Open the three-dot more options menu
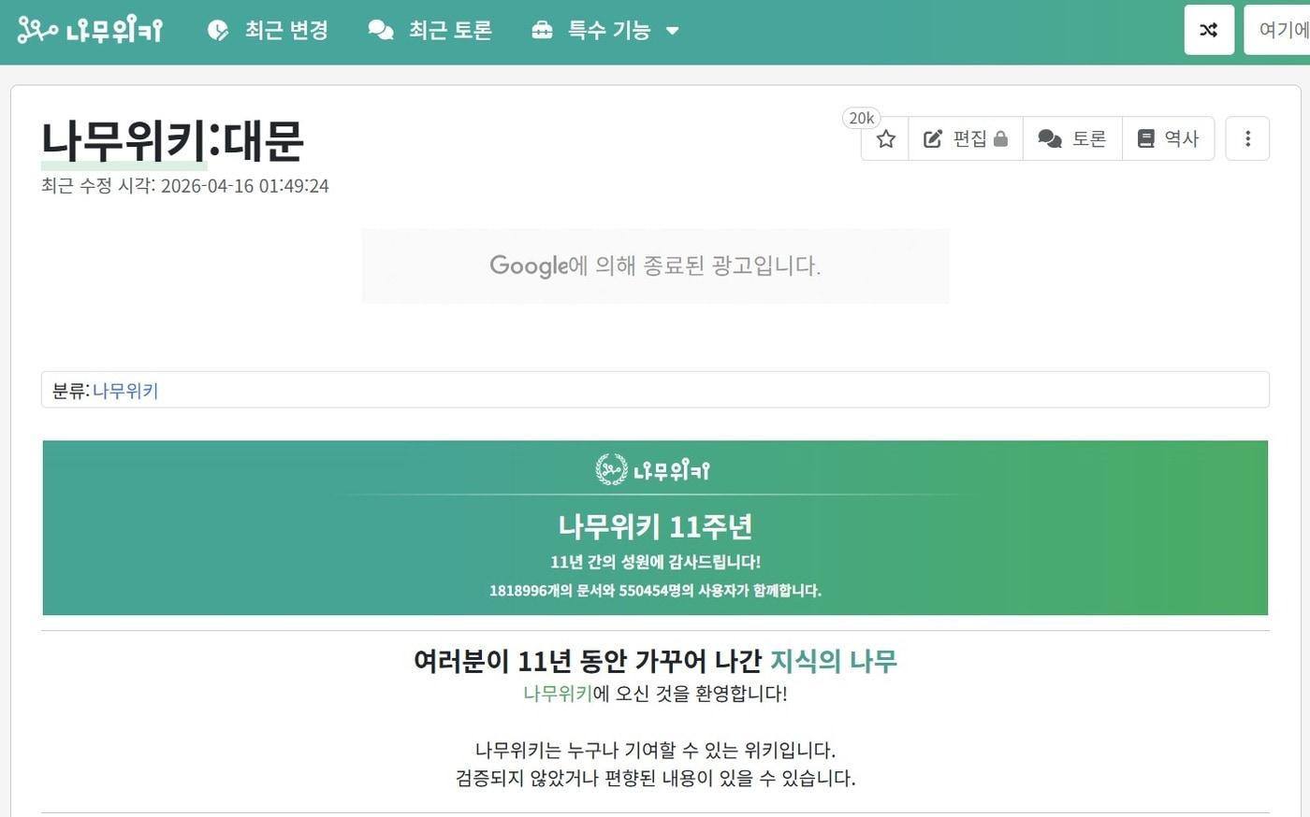Screen dimensions: 1310x817 [1247, 139]
